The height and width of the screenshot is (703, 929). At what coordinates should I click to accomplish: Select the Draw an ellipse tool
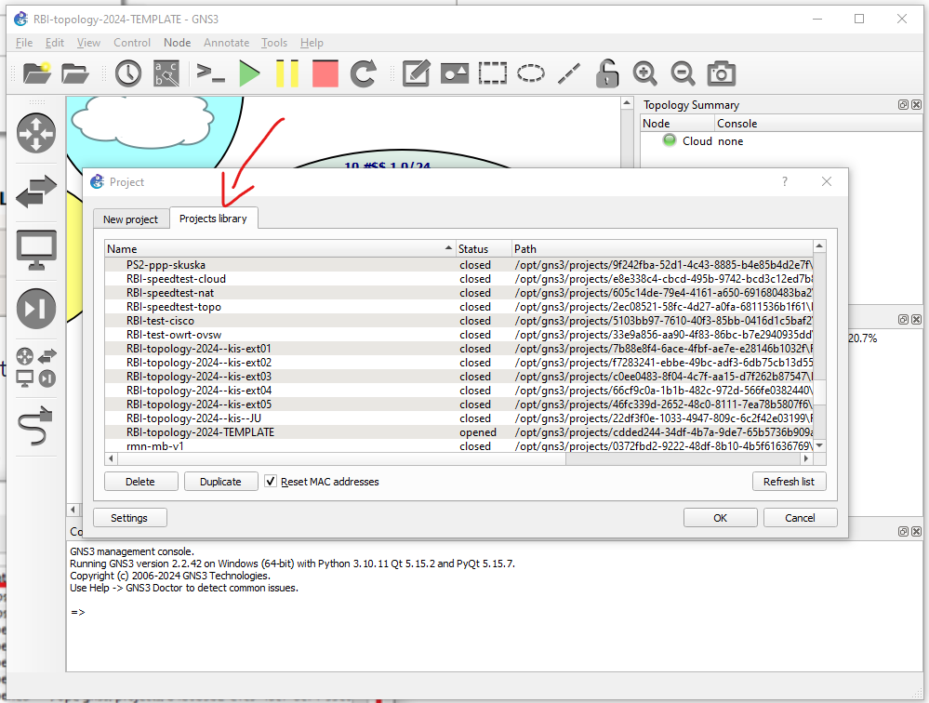(531, 73)
